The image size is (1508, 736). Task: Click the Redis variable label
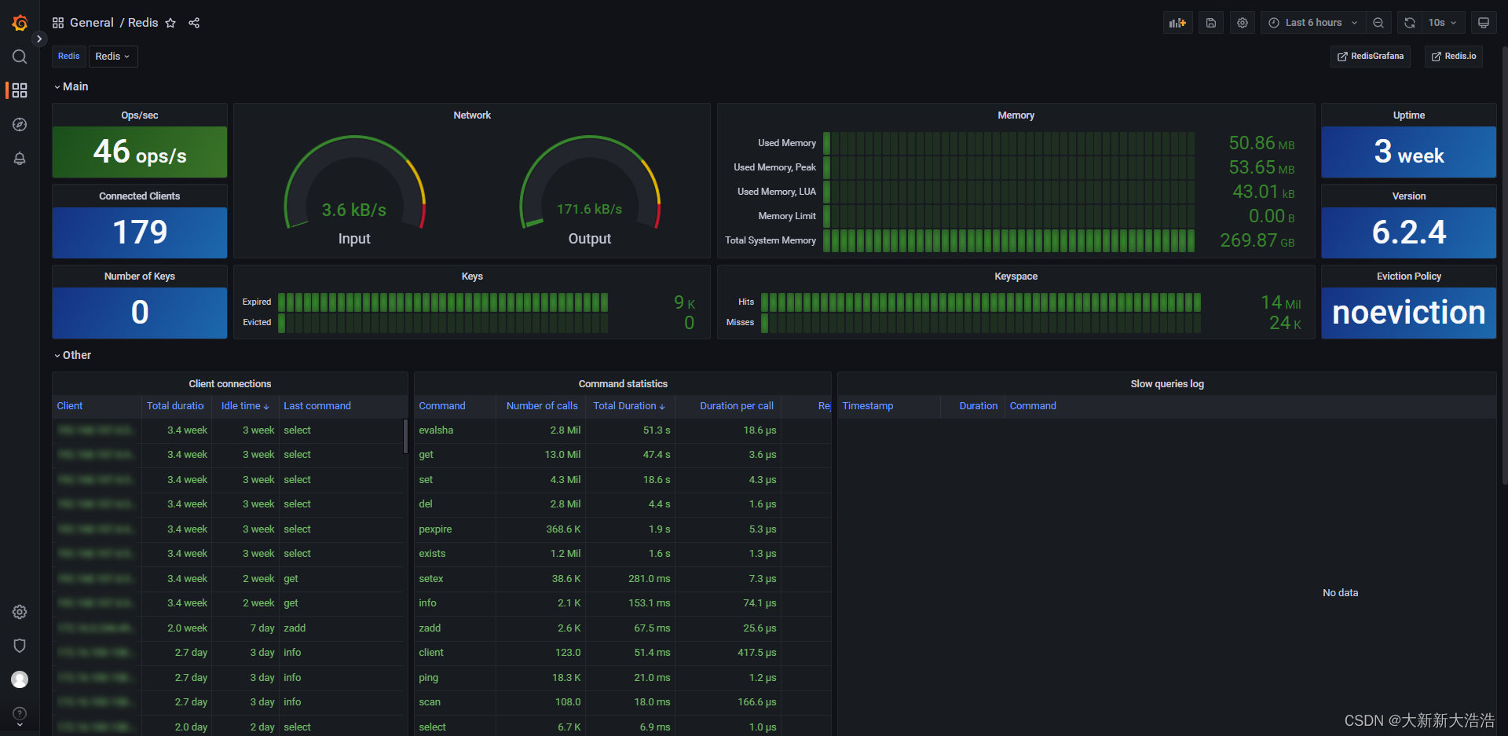[x=69, y=57]
